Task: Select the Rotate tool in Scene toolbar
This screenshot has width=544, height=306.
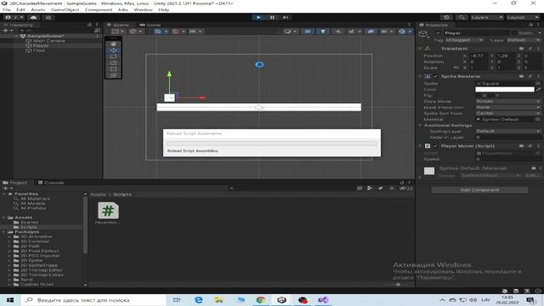Action: coord(113,57)
